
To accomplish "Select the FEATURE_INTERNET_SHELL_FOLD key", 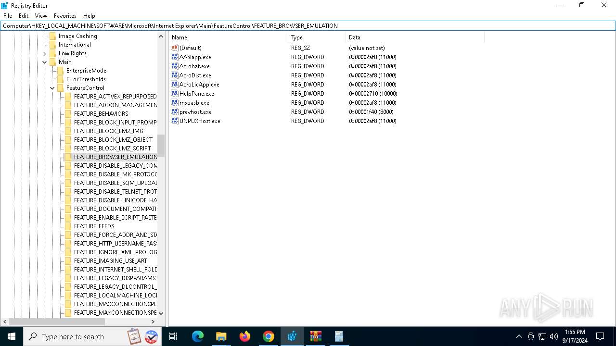I will (x=115, y=270).
